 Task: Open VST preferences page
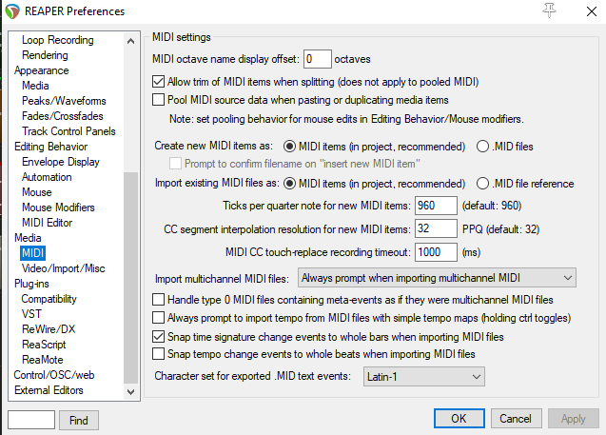pos(31,314)
